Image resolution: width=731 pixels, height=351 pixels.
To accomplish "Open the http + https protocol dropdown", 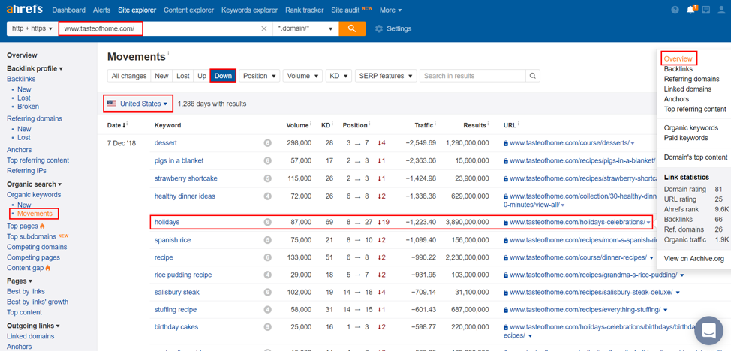I will coord(32,28).
